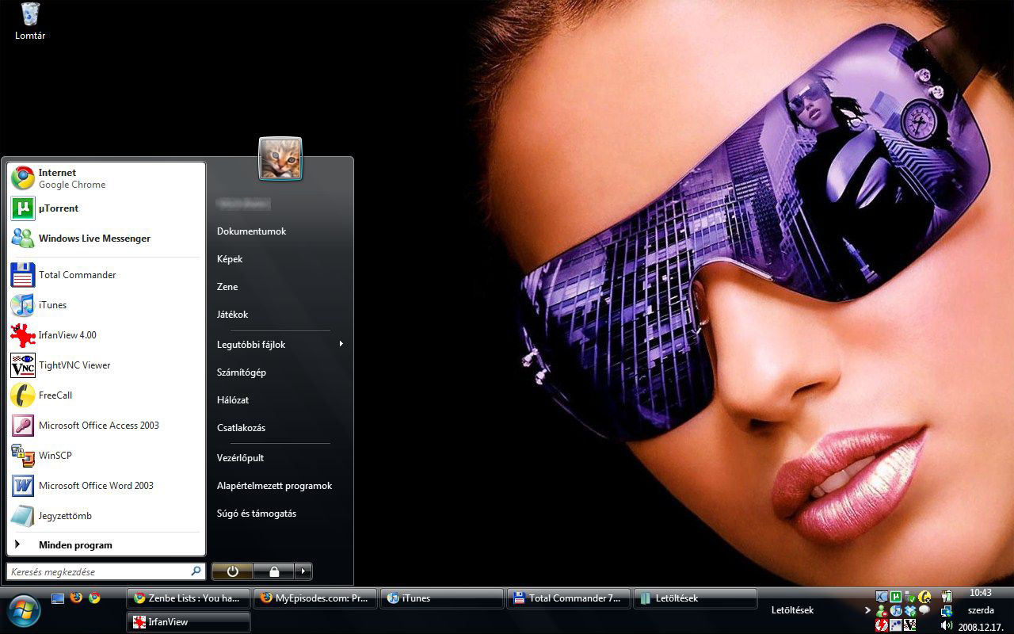
Task: Switch to Letöltések taskbar button
Action: coord(696,598)
